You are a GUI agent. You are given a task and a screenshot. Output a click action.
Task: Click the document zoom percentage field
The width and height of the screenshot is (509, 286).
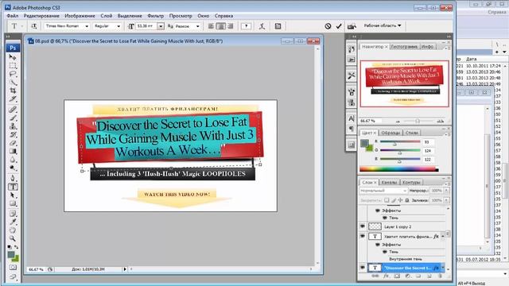point(36,269)
